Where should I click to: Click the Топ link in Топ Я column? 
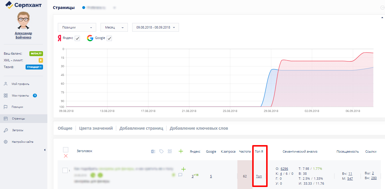coord(259,176)
